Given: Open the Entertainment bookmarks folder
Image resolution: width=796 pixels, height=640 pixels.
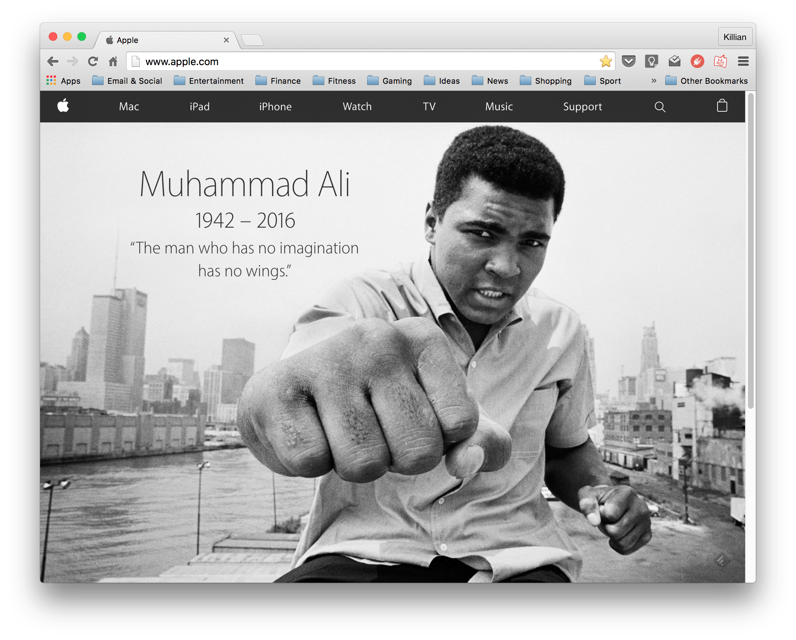Looking at the screenshot, I should pyautogui.click(x=209, y=81).
